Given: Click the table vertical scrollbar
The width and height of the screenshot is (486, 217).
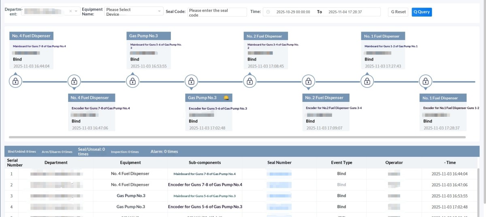Looking at the screenshot, I should click(x=477, y=192).
